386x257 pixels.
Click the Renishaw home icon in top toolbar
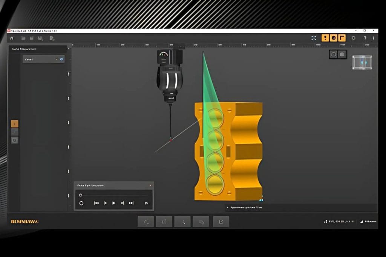pyautogui.click(x=12, y=38)
